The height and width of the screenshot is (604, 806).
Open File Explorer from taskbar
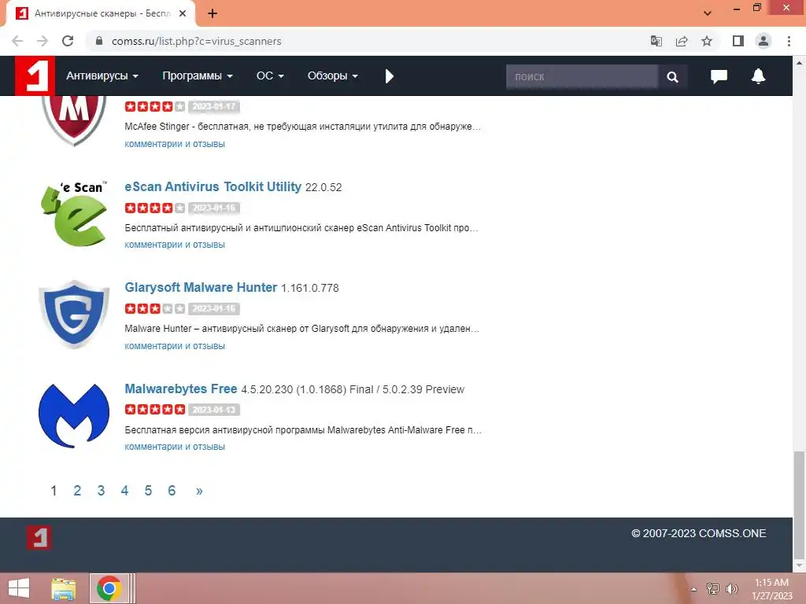(x=63, y=588)
